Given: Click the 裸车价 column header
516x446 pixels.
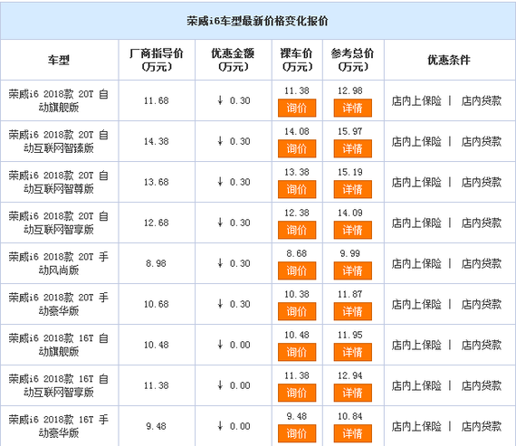Looking at the screenshot, I should coord(297,60).
